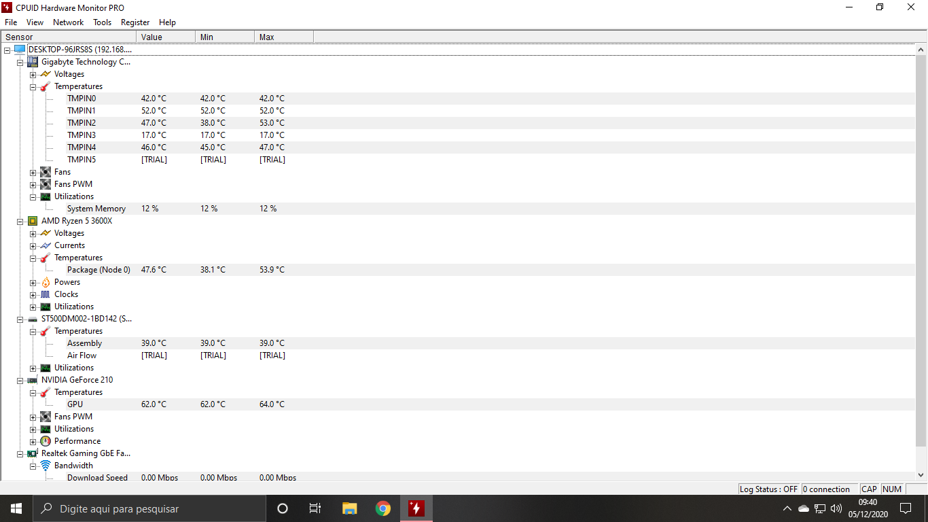Expand Ryzen Powers node
928x522 pixels.
click(33, 282)
